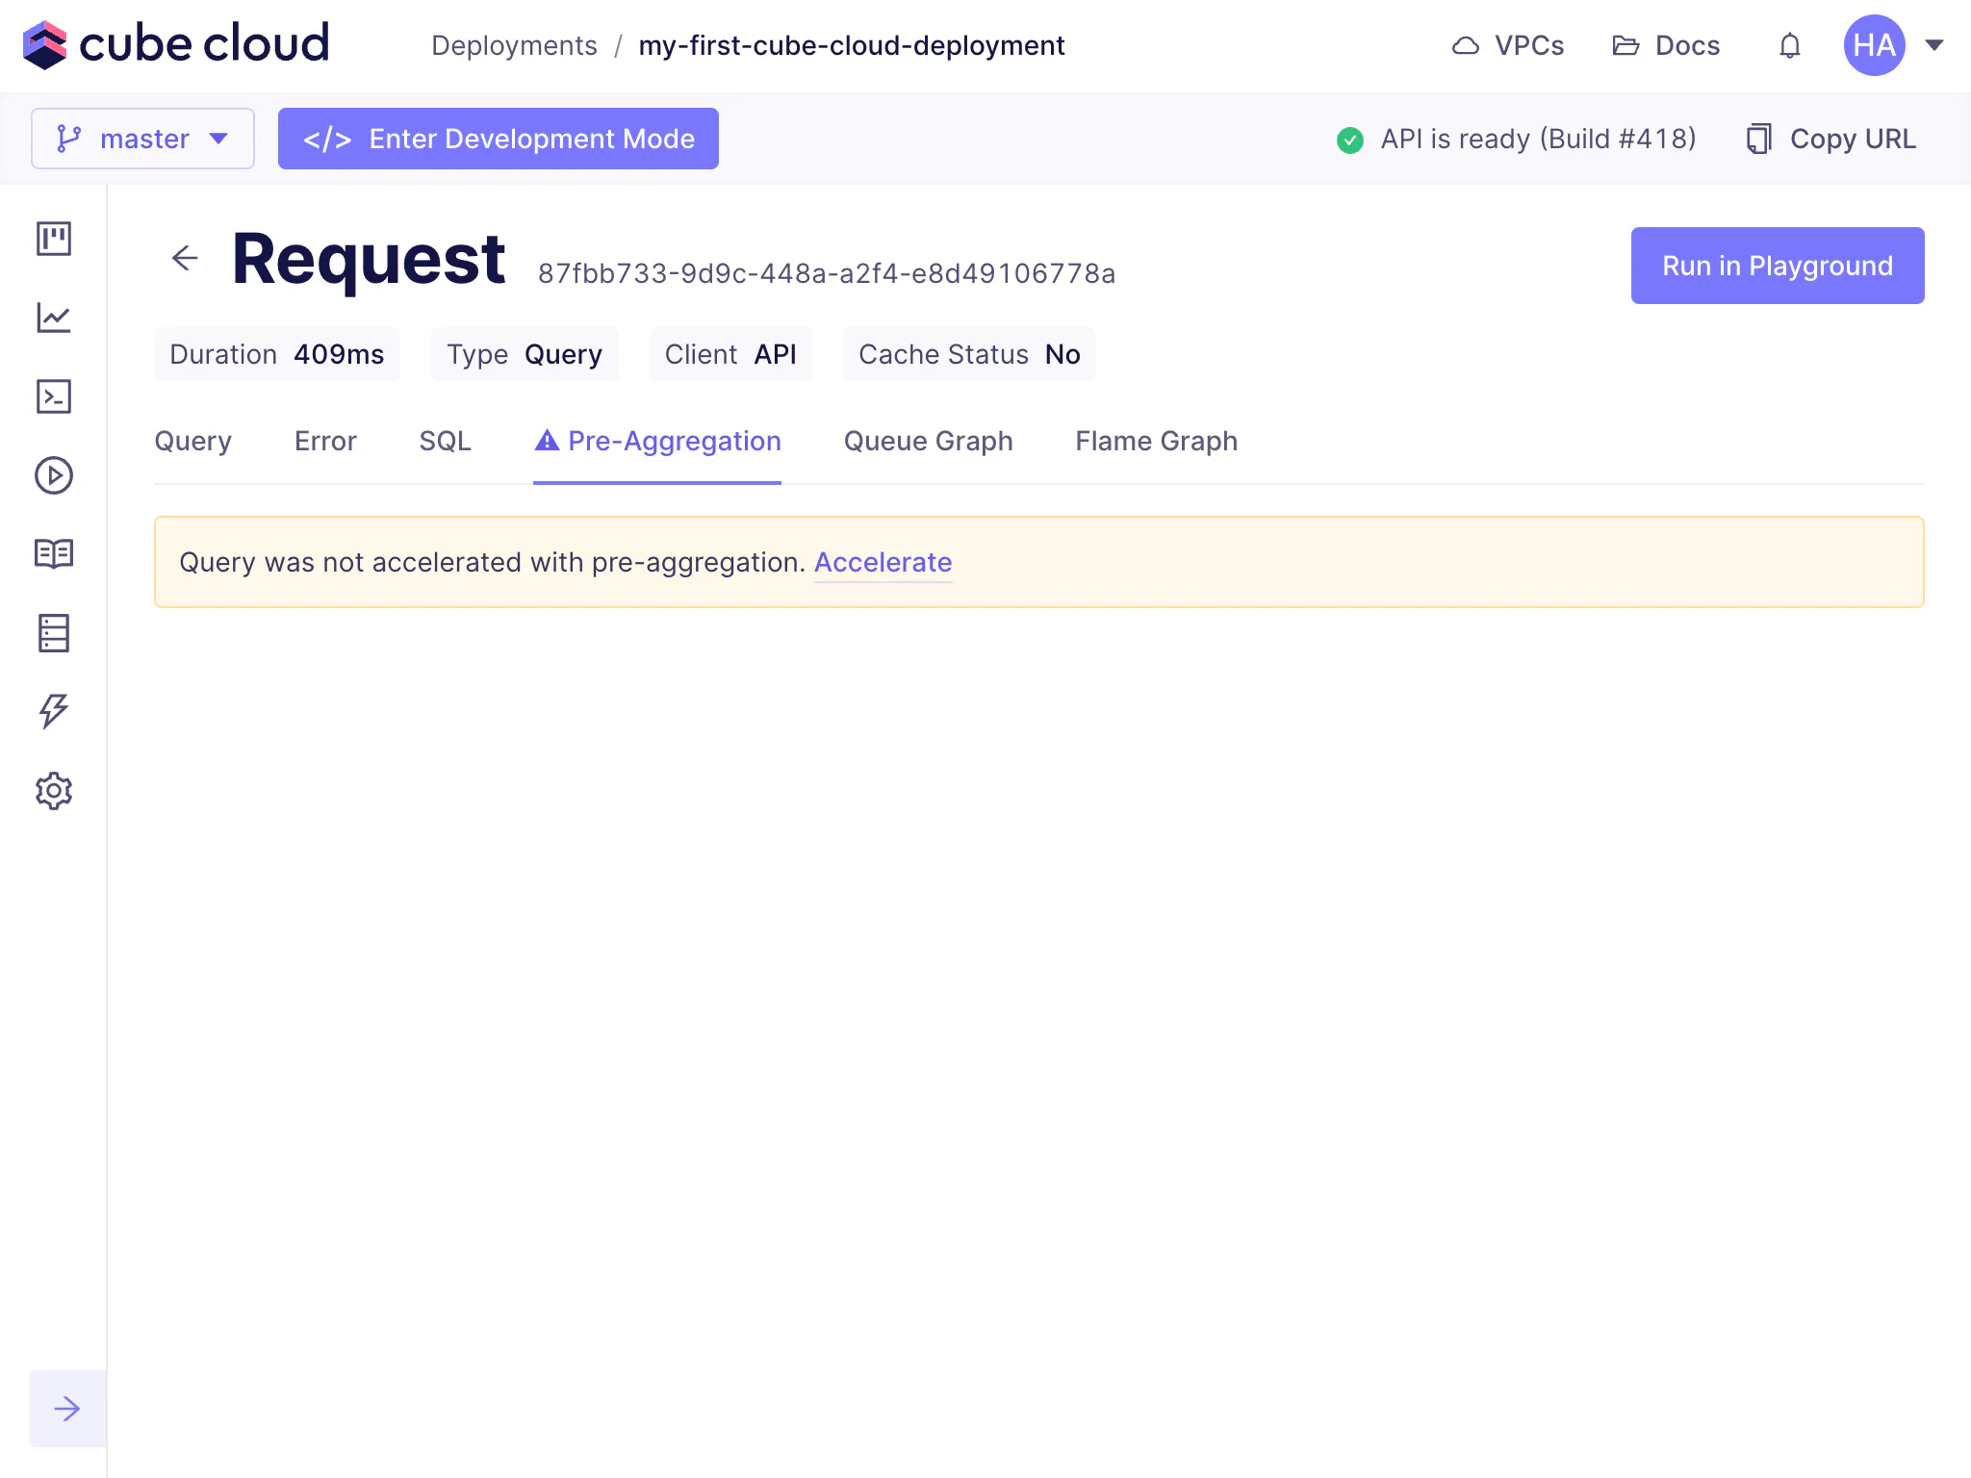Open the Playground play-circle sidebar icon
The width and height of the screenshot is (1971, 1478).
pyautogui.click(x=54, y=475)
